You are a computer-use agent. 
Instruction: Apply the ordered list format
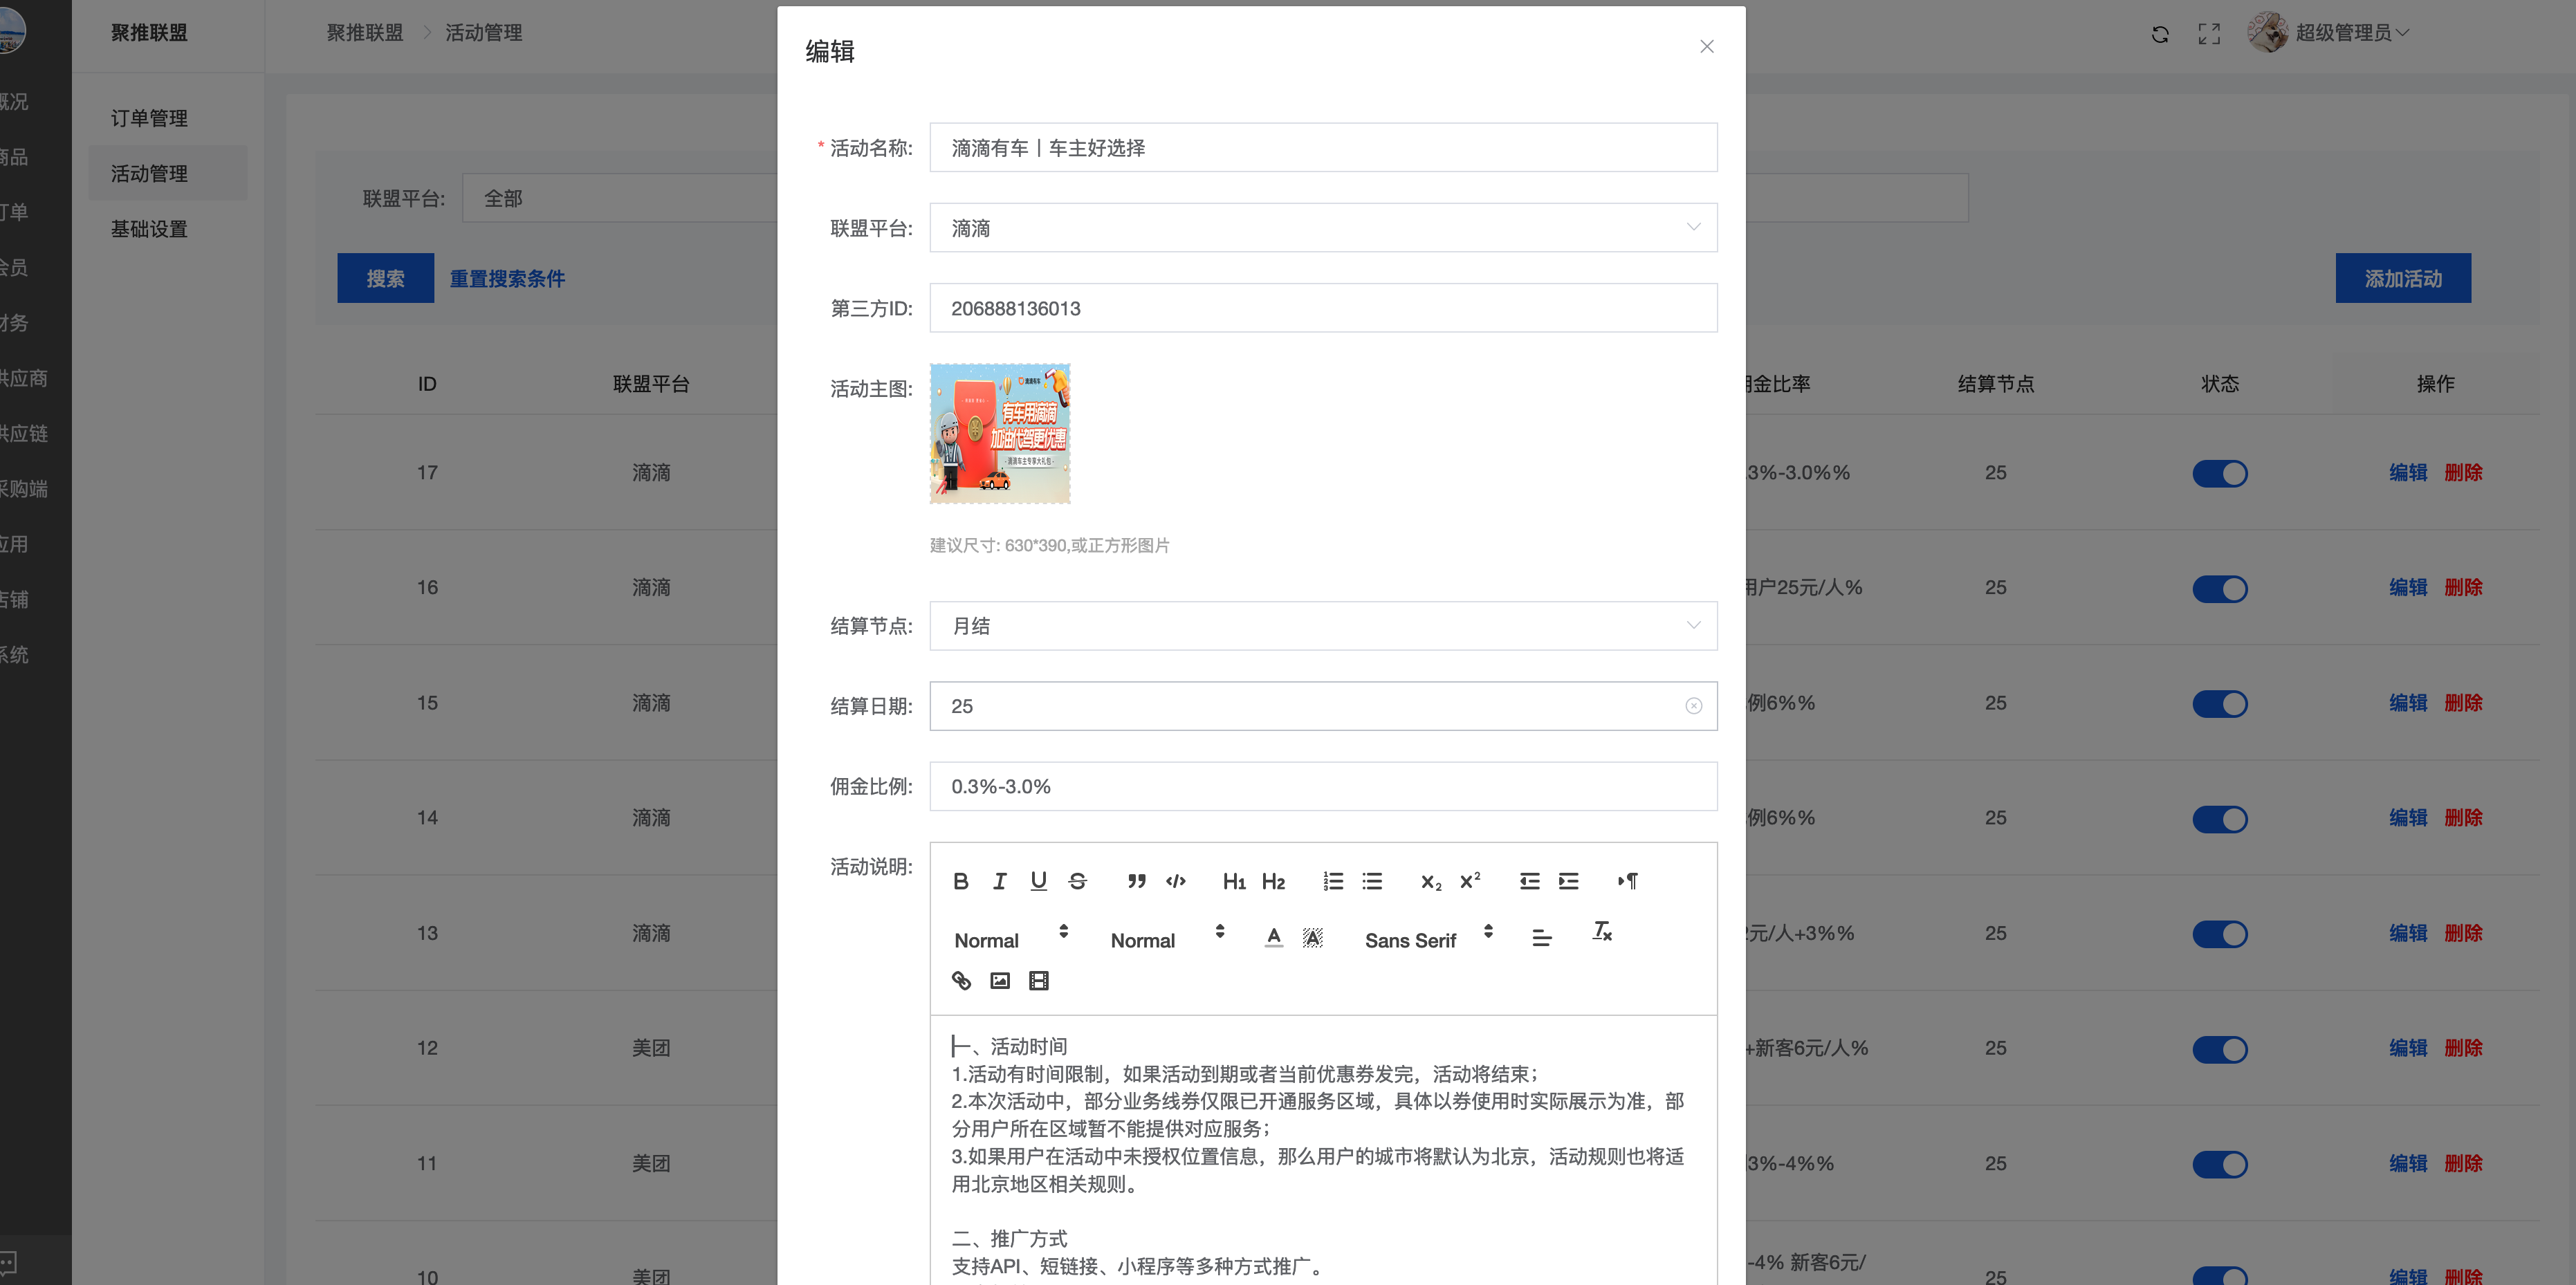click(1333, 881)
